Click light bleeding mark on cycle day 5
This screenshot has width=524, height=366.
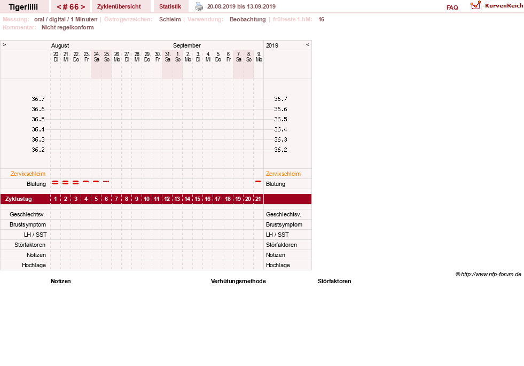(96, 181)
